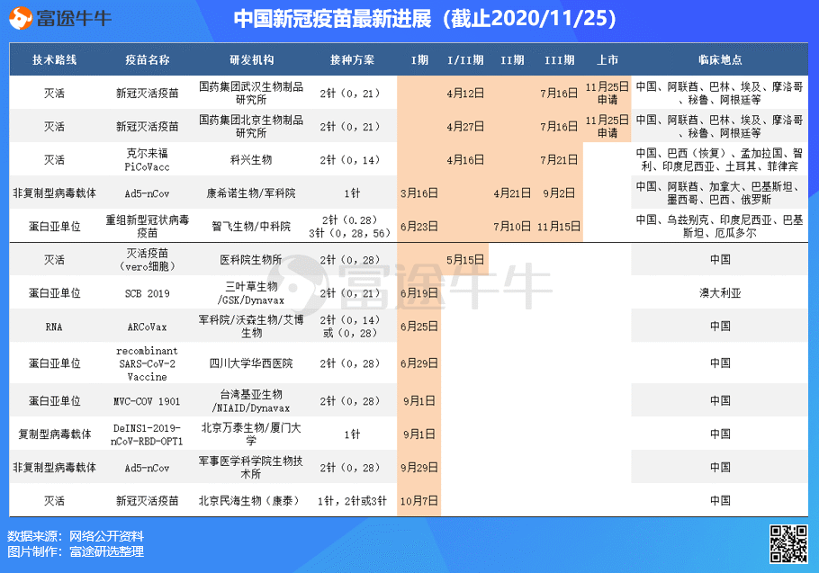Click the 6月29日 date cell
This screenshot has width=819, height=573.
click(418, 363)
